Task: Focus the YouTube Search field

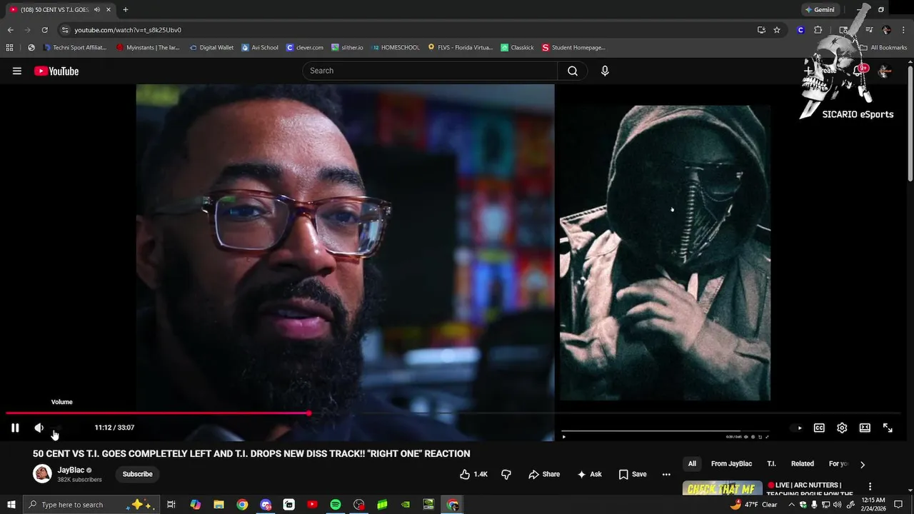Action: 430,71
